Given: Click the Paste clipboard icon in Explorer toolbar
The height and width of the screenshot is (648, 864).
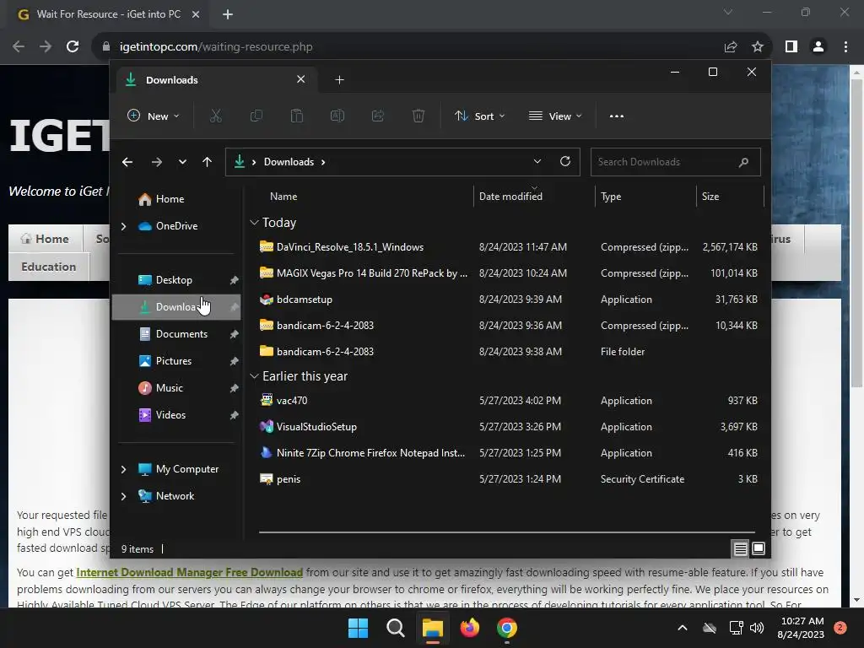Looking at the screenshot, I should [296, 116].
